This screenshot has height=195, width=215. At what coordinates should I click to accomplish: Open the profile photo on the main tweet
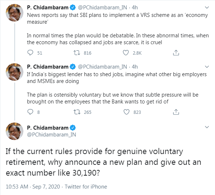tap(14, 131)
